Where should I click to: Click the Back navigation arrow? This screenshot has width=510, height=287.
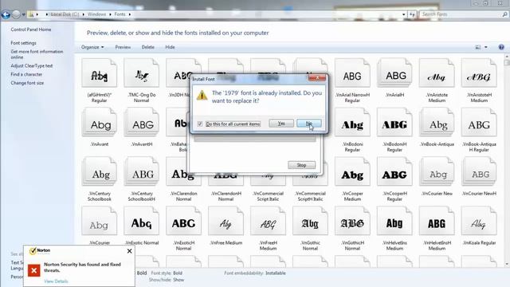[6, 14]
